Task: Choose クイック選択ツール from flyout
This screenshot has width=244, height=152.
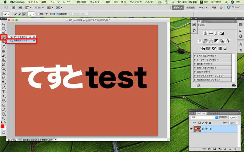Action: point(21,37)
